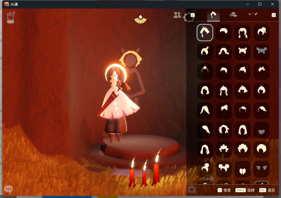Choose the pink-outline side-swept hairstyle
281x198 pixels.
click(x=262, y=111)
